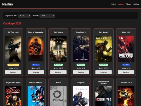
Task: Click the 007 First Light cover image
Action: pyautogui.click(x=13, y=49)
